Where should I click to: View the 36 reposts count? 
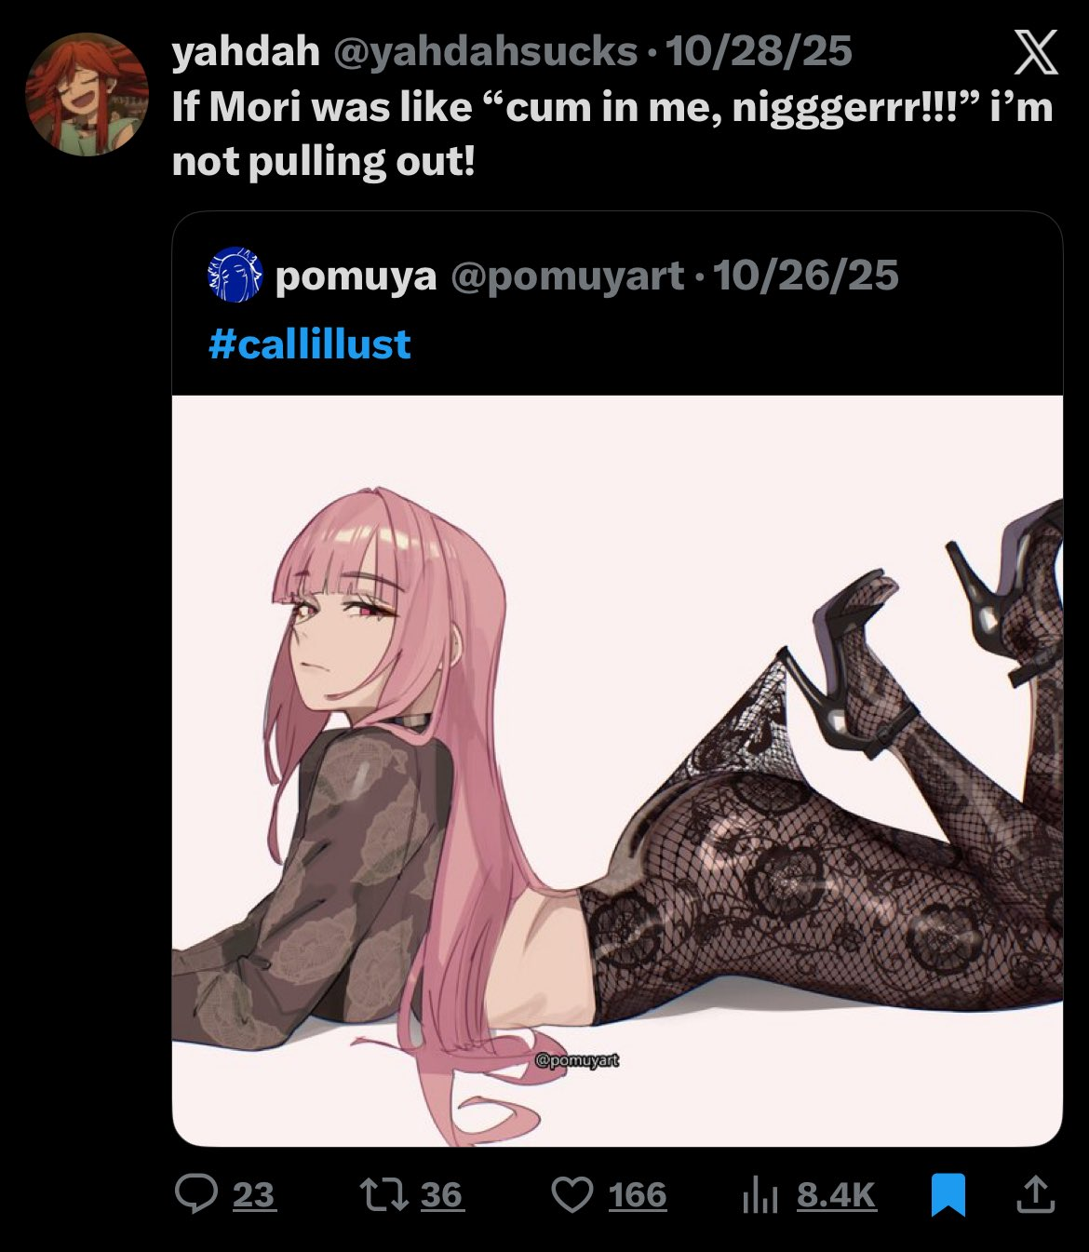coord(442,1195)
